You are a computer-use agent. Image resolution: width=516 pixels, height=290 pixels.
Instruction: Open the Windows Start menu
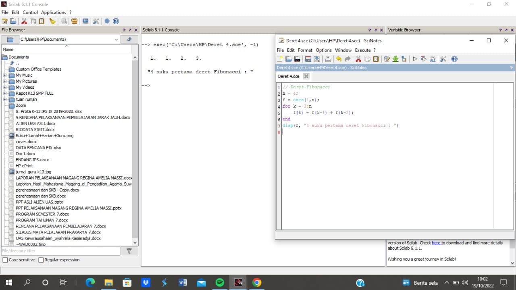coord(9,283)
